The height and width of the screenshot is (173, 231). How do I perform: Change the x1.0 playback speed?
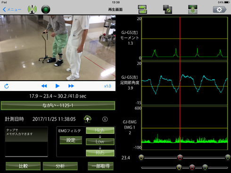[107, 86]
